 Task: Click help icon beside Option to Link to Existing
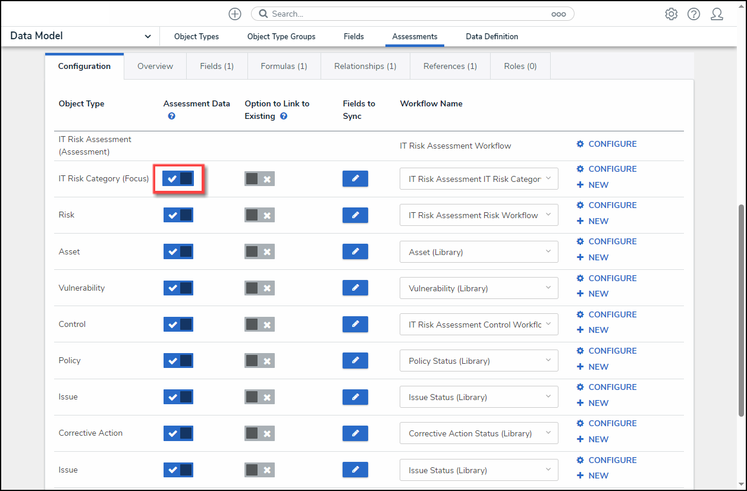[284, 117]
